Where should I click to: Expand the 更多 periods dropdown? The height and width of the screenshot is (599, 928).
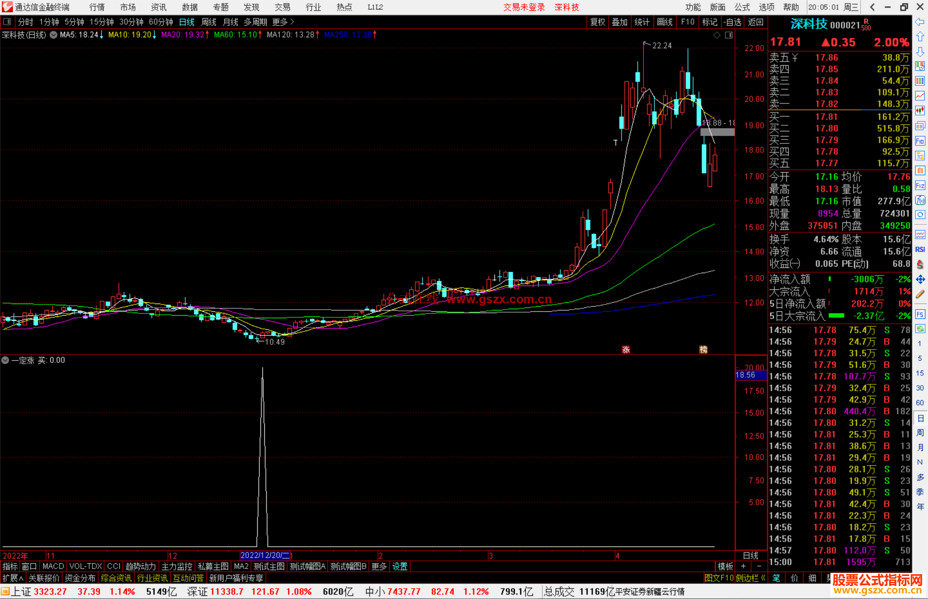pos(283,21)
